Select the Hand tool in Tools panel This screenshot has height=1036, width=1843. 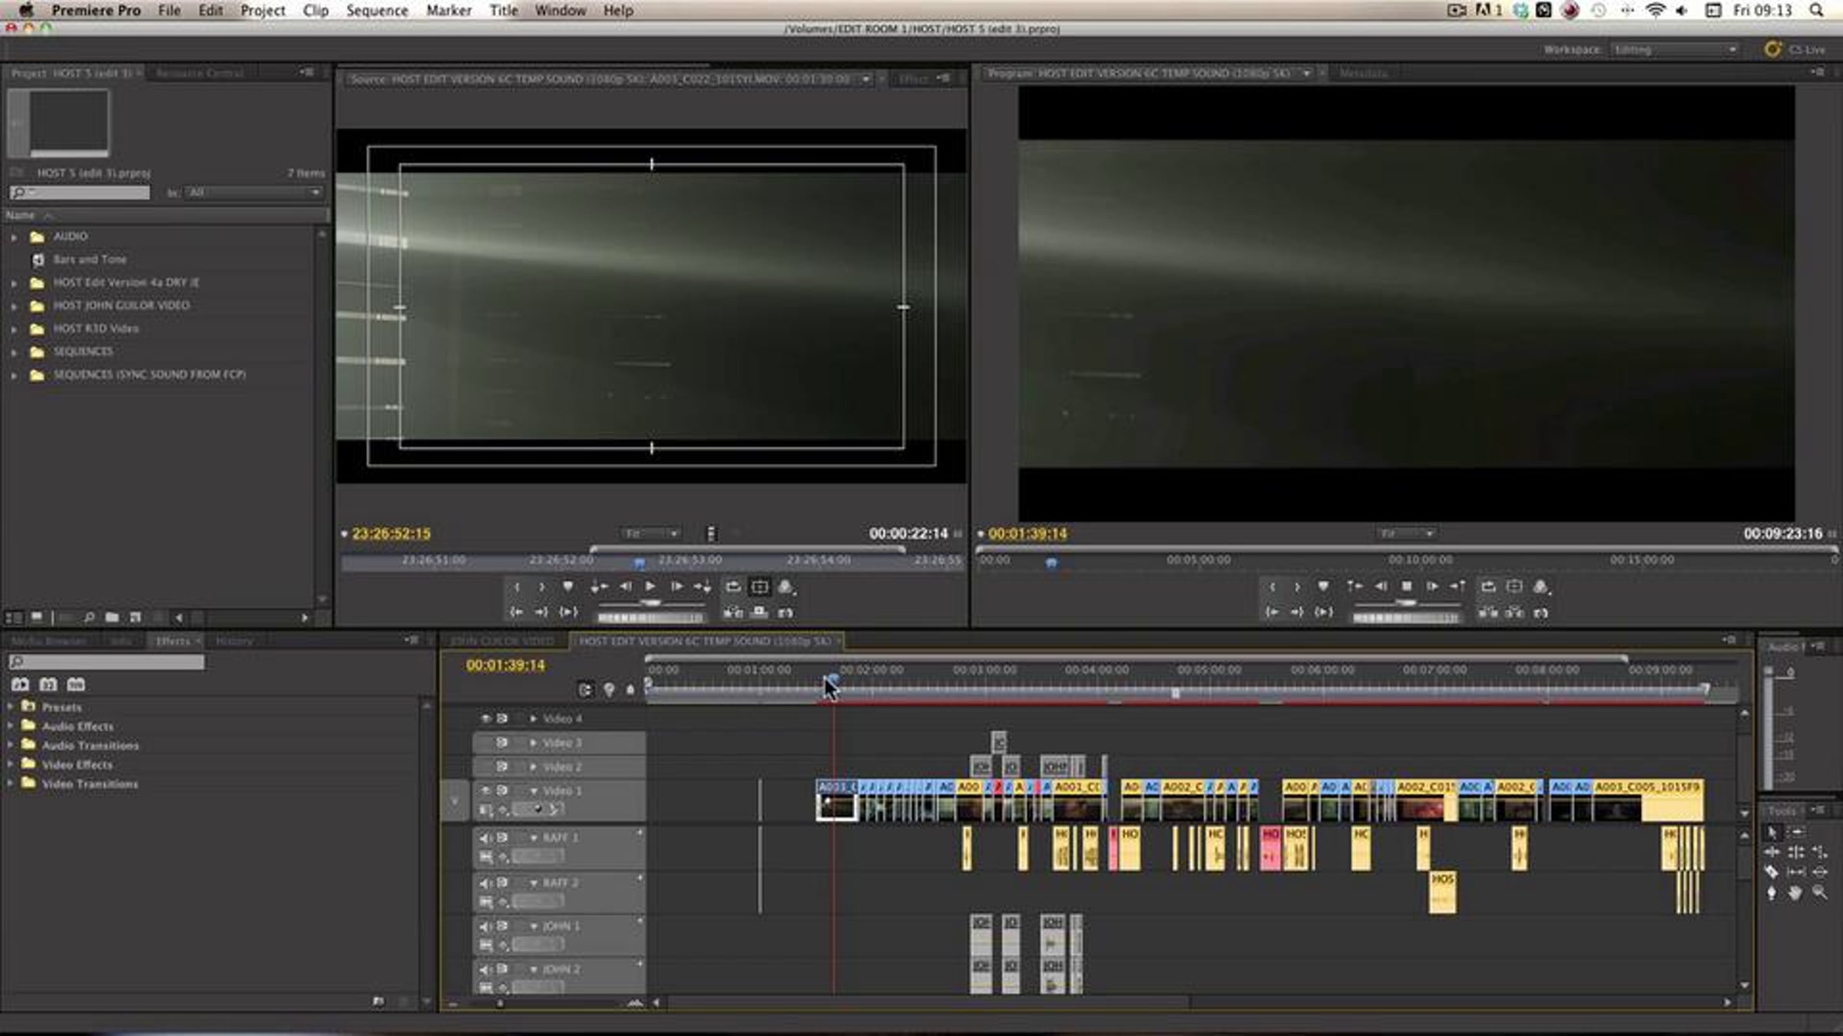tap(1795, 892)
